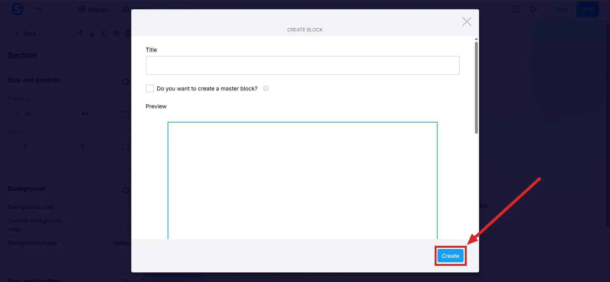This screenshot has height=282, width=610.
Task: Open the settings gear in the editor header
Action: [126, 10]
